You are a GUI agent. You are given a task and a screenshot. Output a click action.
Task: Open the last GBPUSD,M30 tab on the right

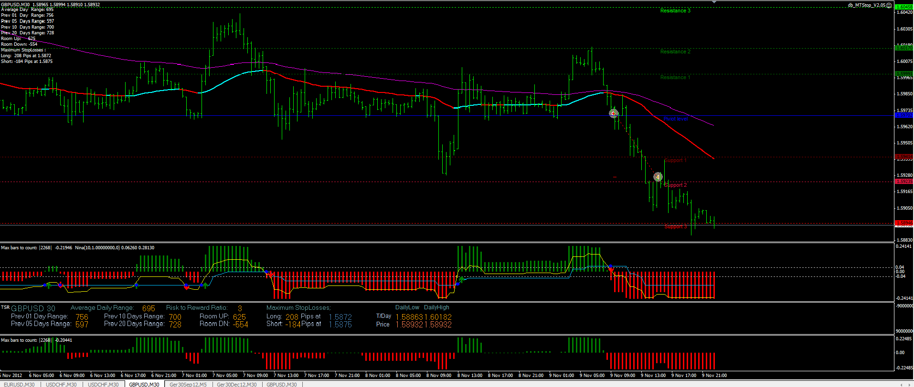[x=281, y=384]
